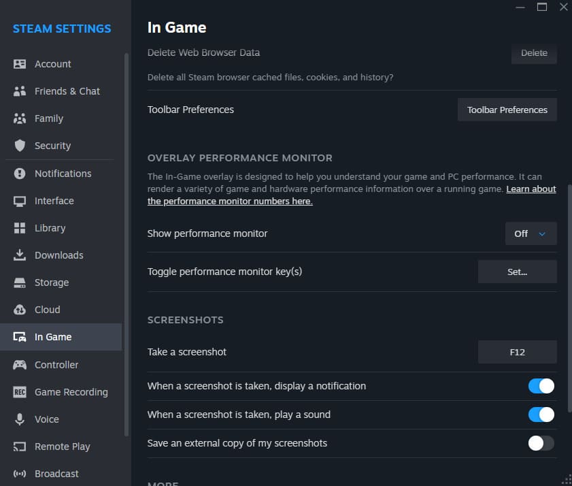Maximize the Steam Settings window
This screenshot has width=572, height=486.
point(541,7)
